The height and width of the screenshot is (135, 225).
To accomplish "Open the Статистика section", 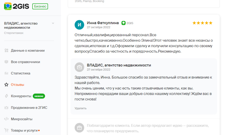I will pyautogui.click(x=21, y=73).
